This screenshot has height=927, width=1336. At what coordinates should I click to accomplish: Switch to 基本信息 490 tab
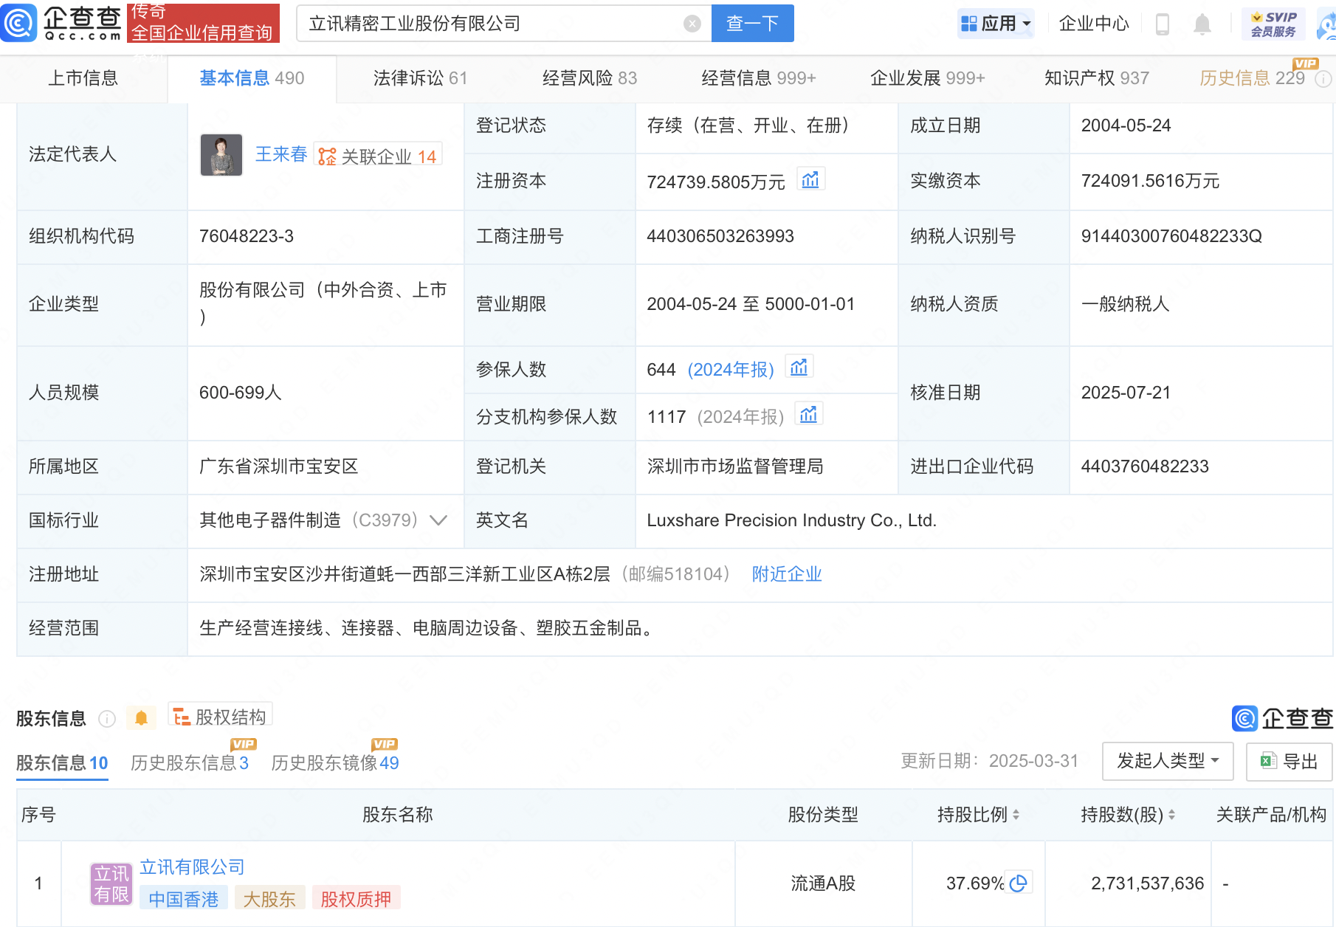pyautogui.click(x=252, y=78)
